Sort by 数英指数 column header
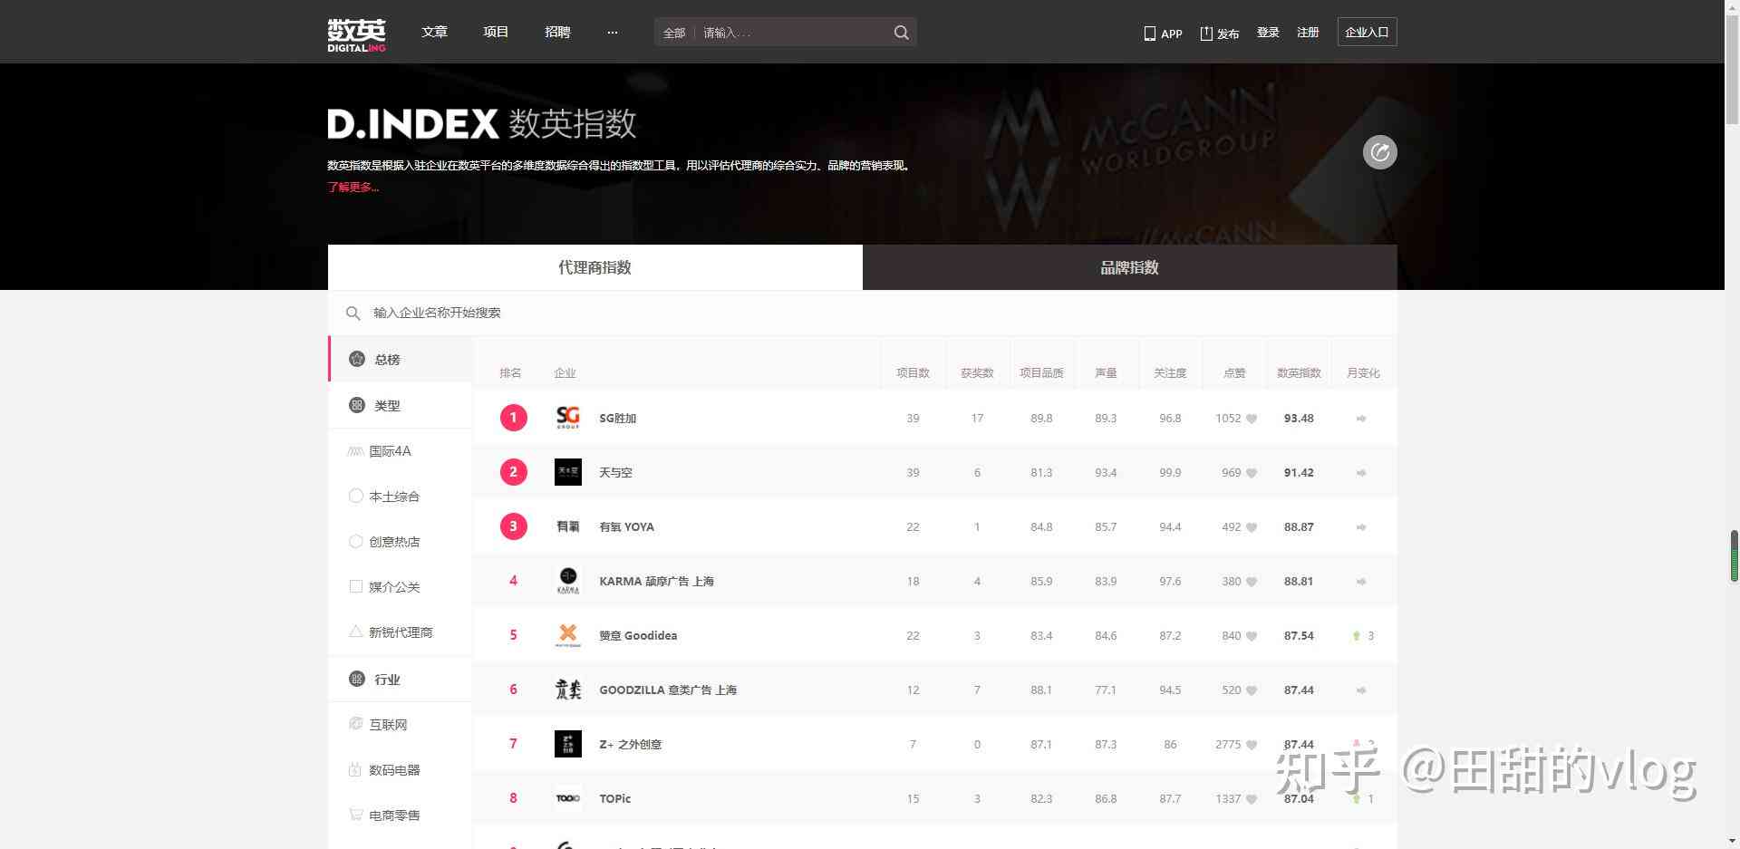 [x=1299, y=372]
